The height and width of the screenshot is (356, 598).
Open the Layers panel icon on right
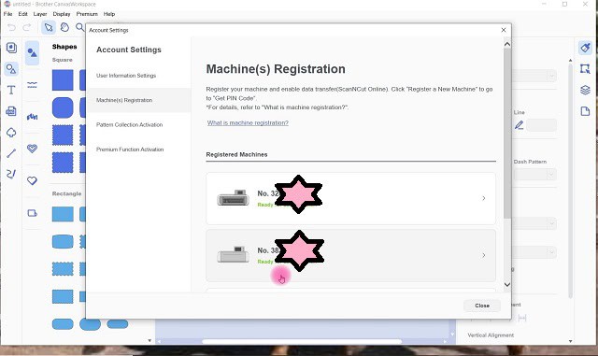coord(585,90)
